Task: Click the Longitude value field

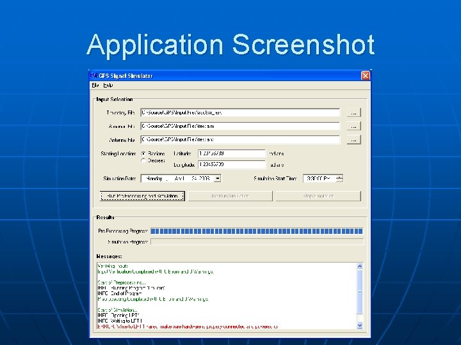Action: point(232,165)
